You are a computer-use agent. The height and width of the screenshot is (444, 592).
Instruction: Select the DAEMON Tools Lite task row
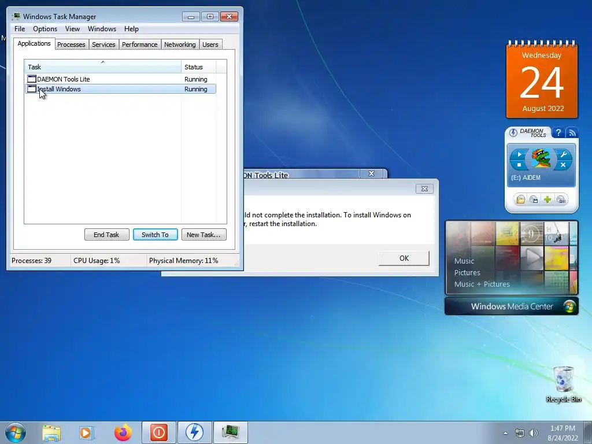(x=120, y=79)
